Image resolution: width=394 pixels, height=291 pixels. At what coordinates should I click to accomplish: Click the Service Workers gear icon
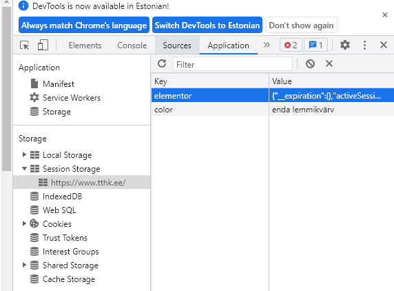(x=34, y=97)
